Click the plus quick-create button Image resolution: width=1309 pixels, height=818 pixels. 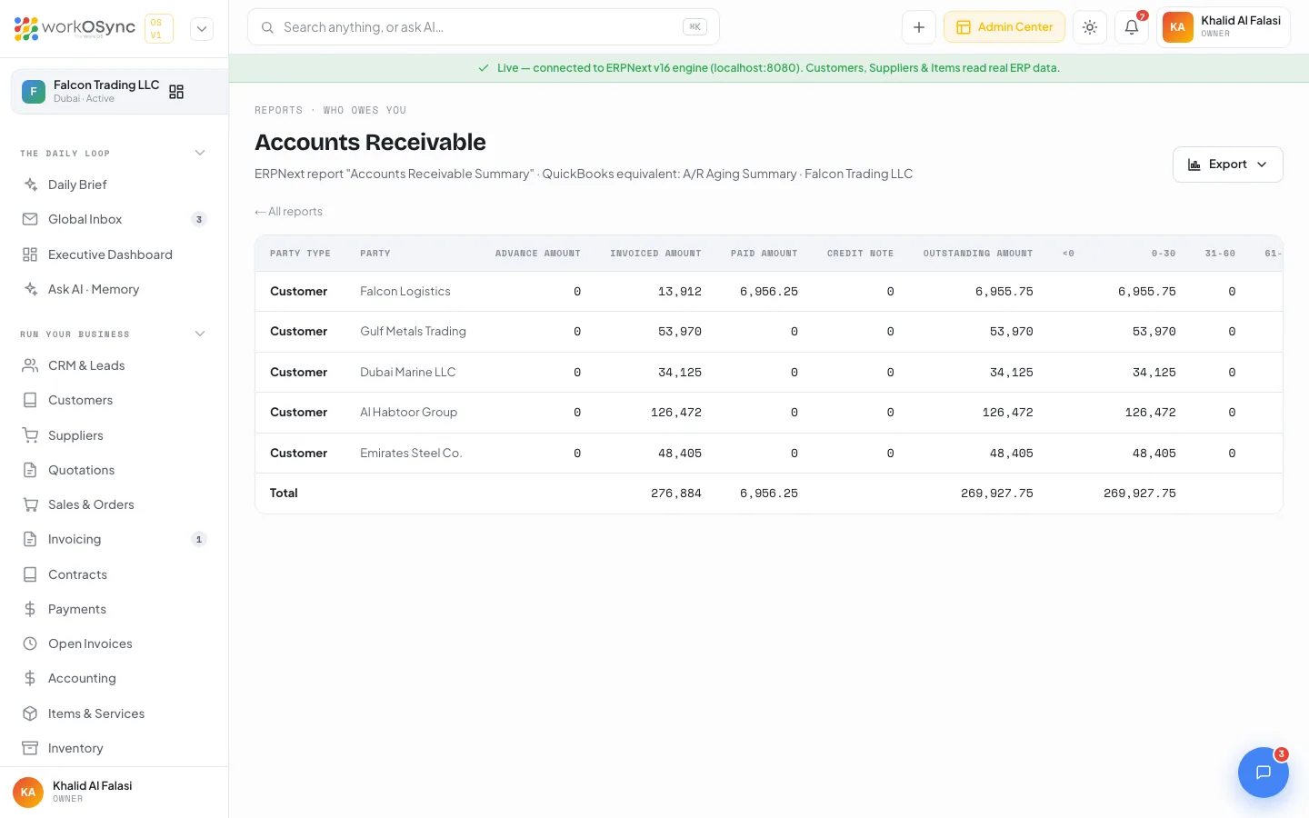[919, 27]
